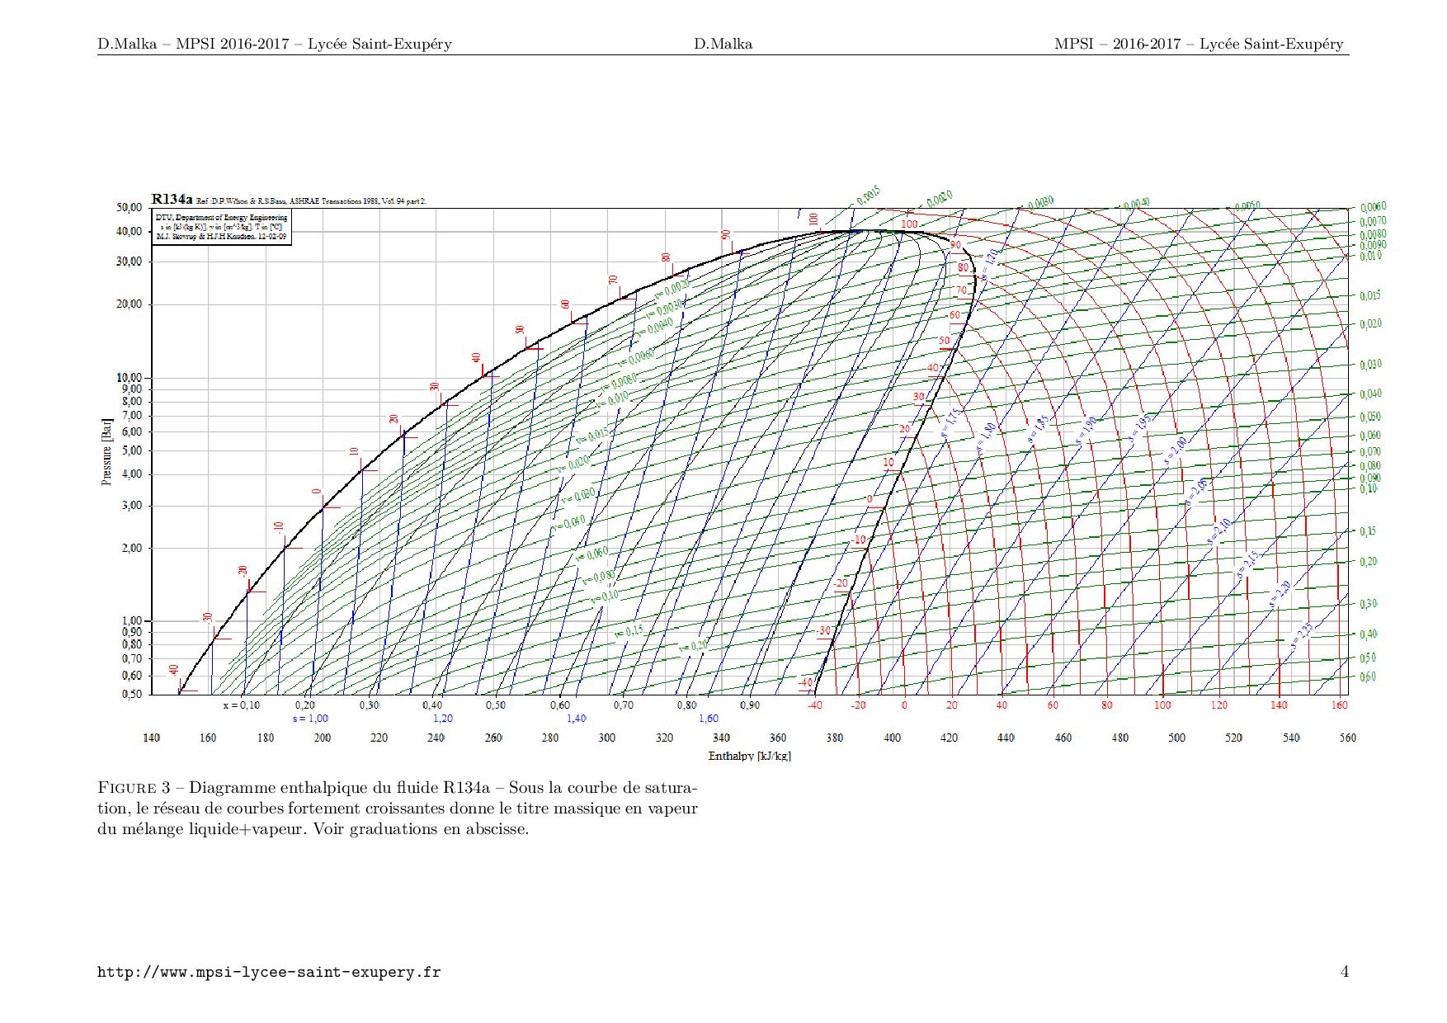Click the "Enthalpy [kJ/kg]" axis label
This screenshot has height=1023, width=1447.
pyautogui.click(x=749, y=756)
